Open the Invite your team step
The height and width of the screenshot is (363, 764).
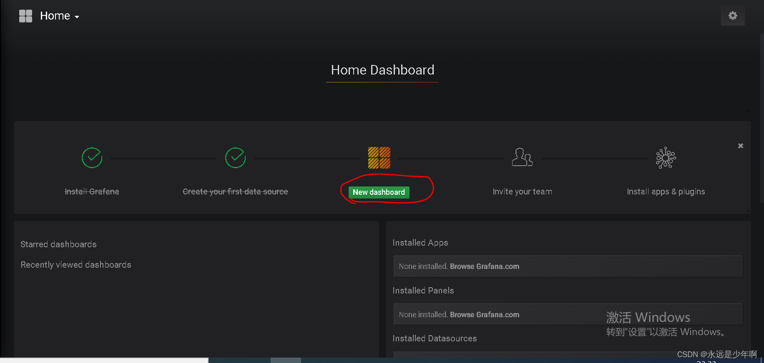coord(522,191)
